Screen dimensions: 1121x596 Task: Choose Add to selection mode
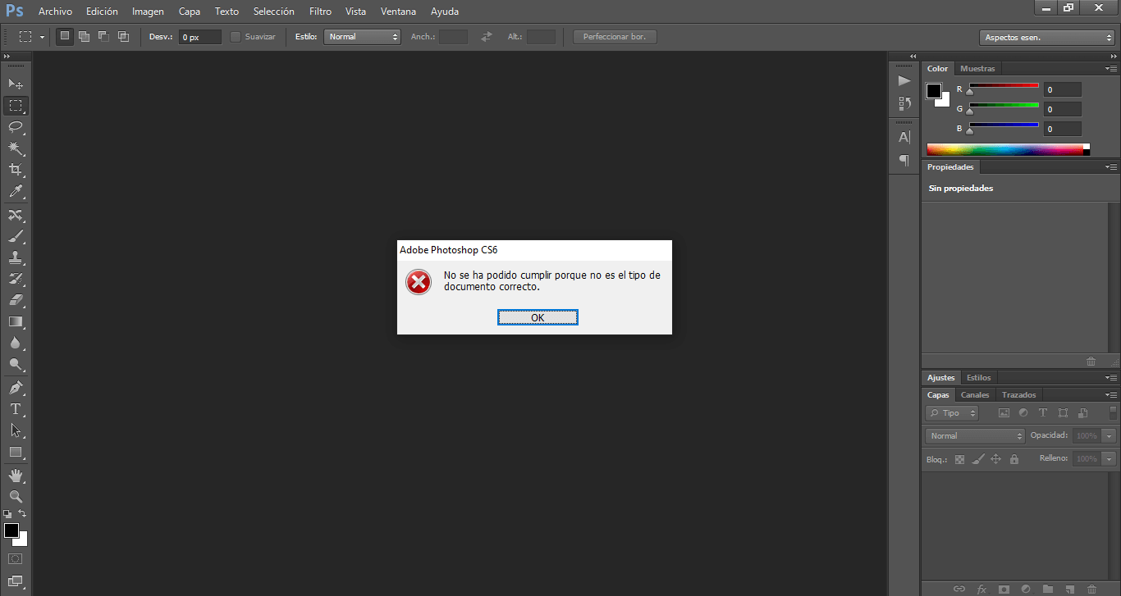[84, 36]
